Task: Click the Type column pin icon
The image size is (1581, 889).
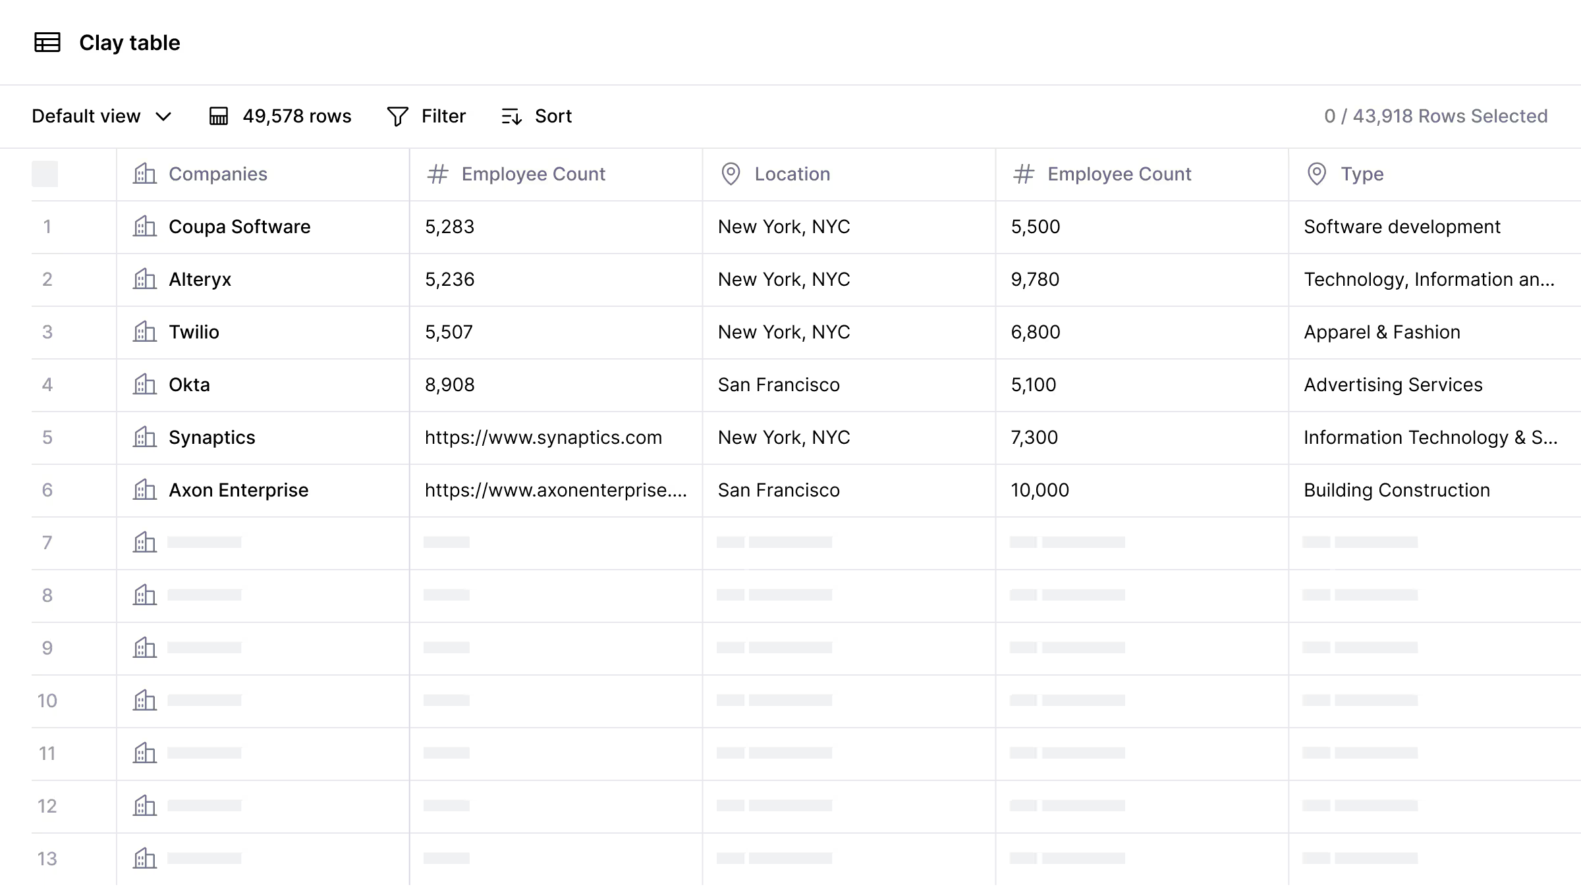Action: pos(1316,174)
